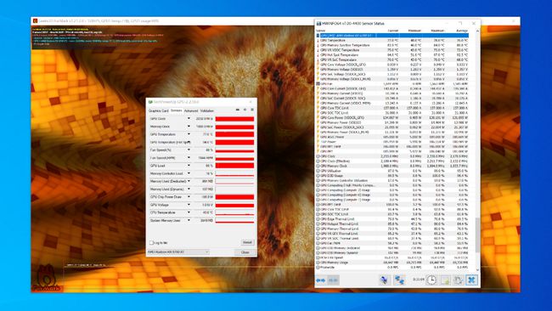Screen dimensions: 552x311
Task: Open the GPU-Z hamburger menu icon
Action: [252, 110]
